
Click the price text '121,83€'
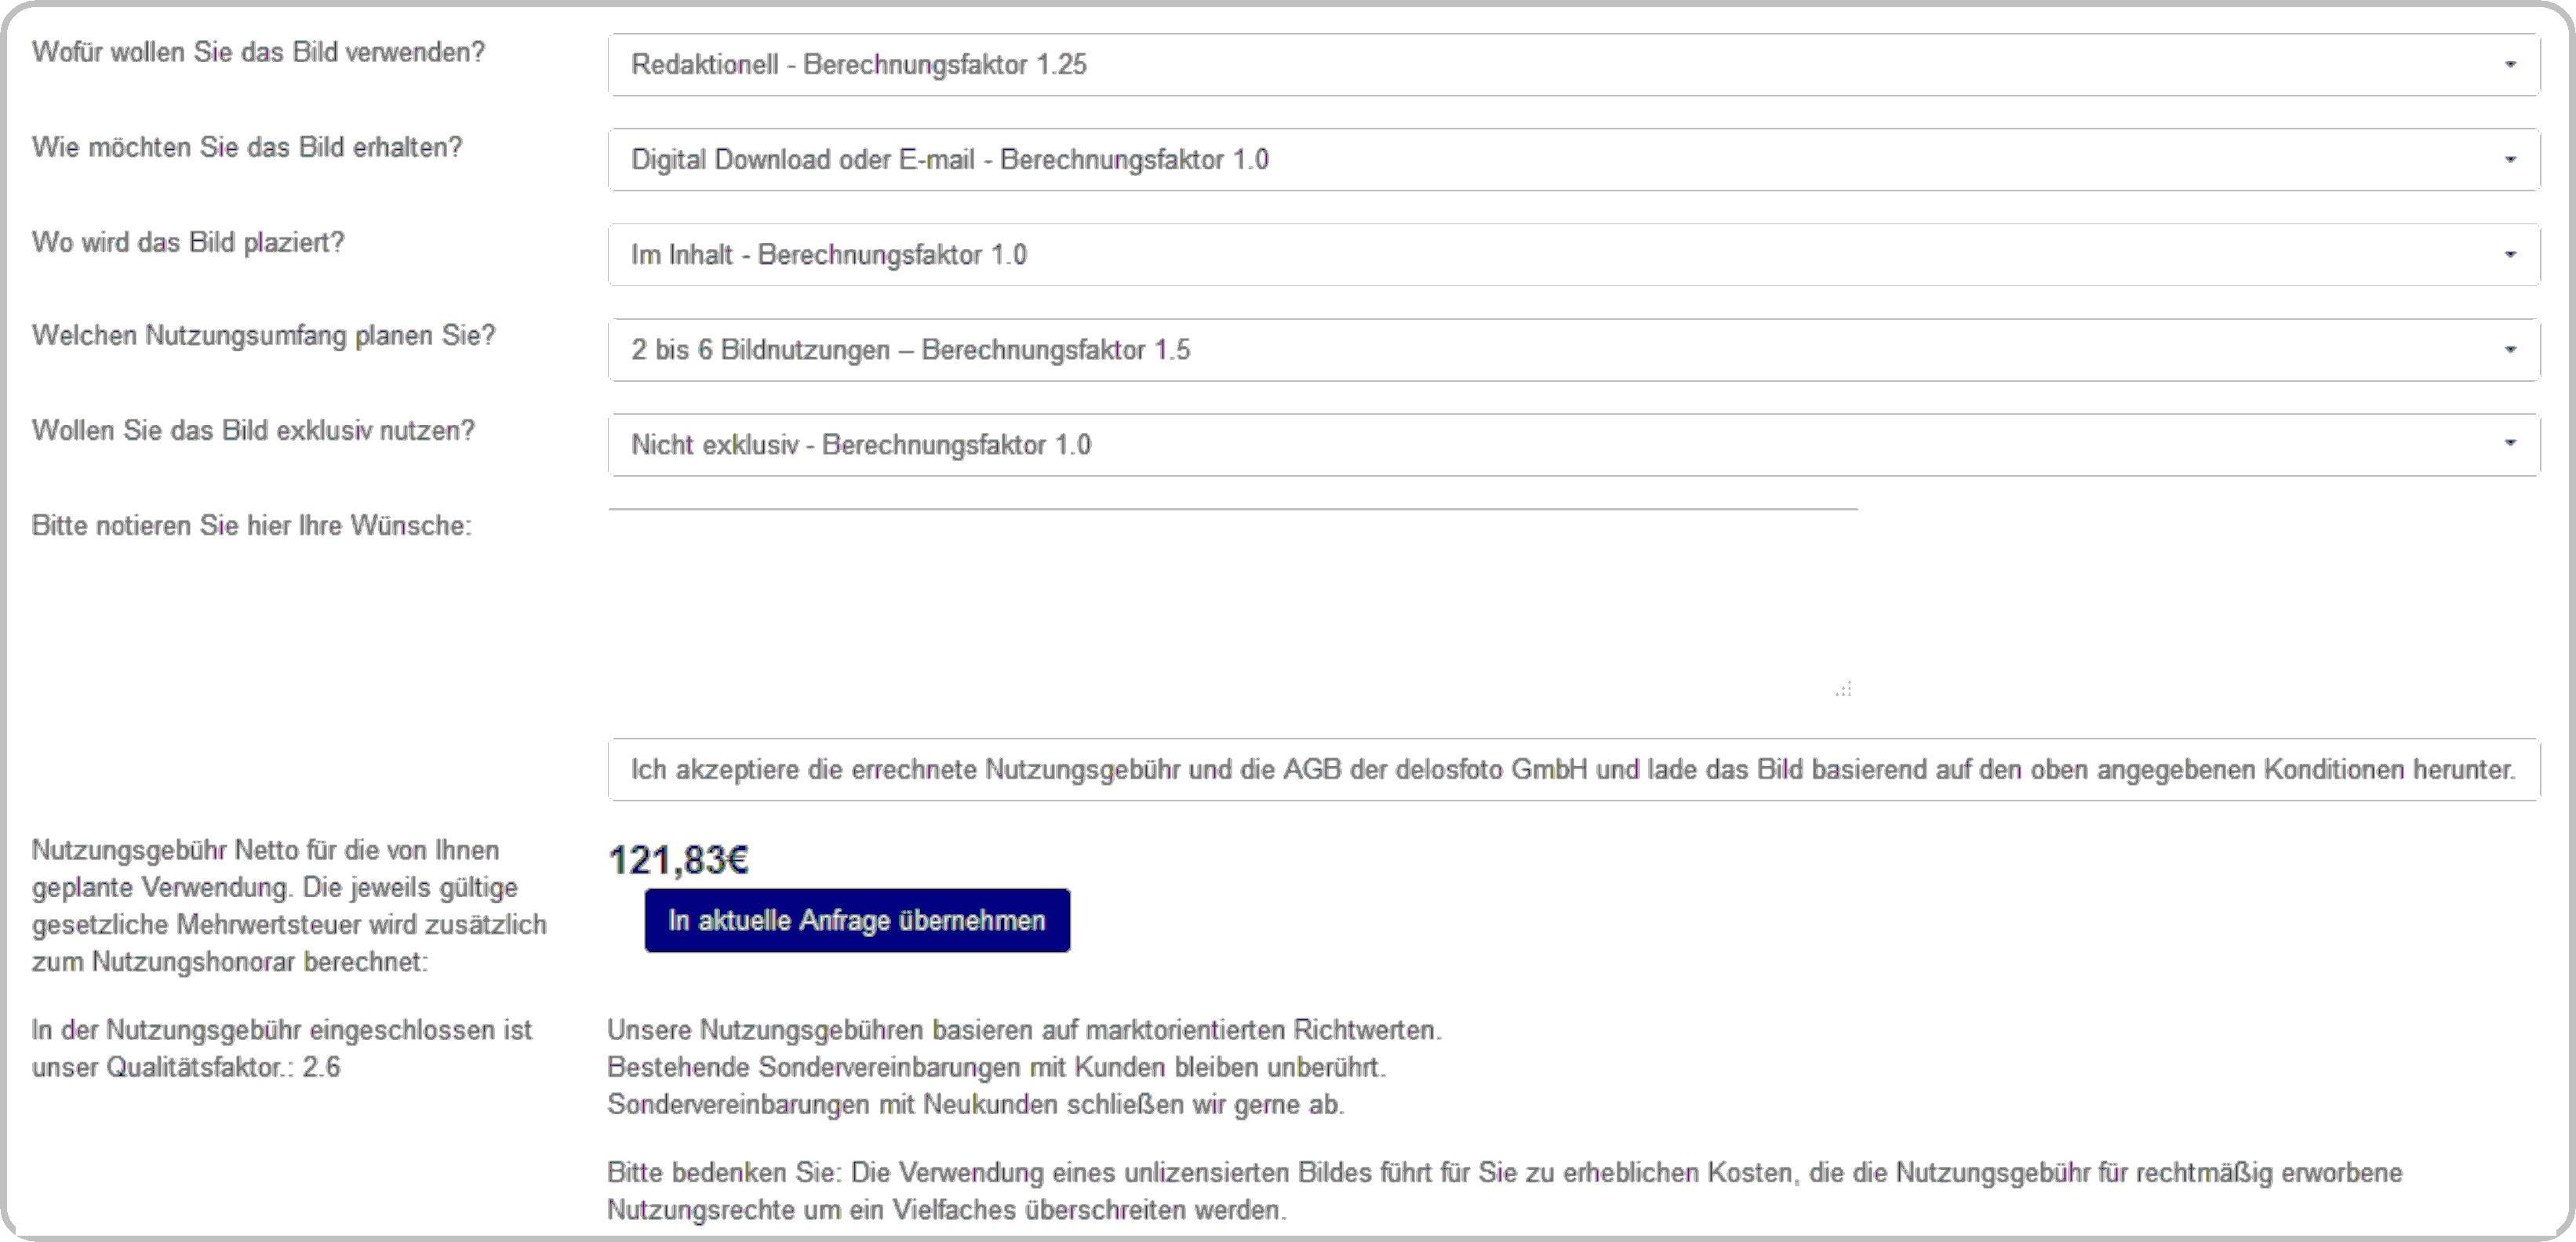coord(678,859)
